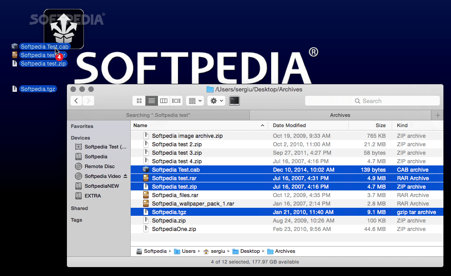The width and height of the screenshot is (451, 276).
Task: Switch Finder to Cover Flow view
Action: pos(176,101)
